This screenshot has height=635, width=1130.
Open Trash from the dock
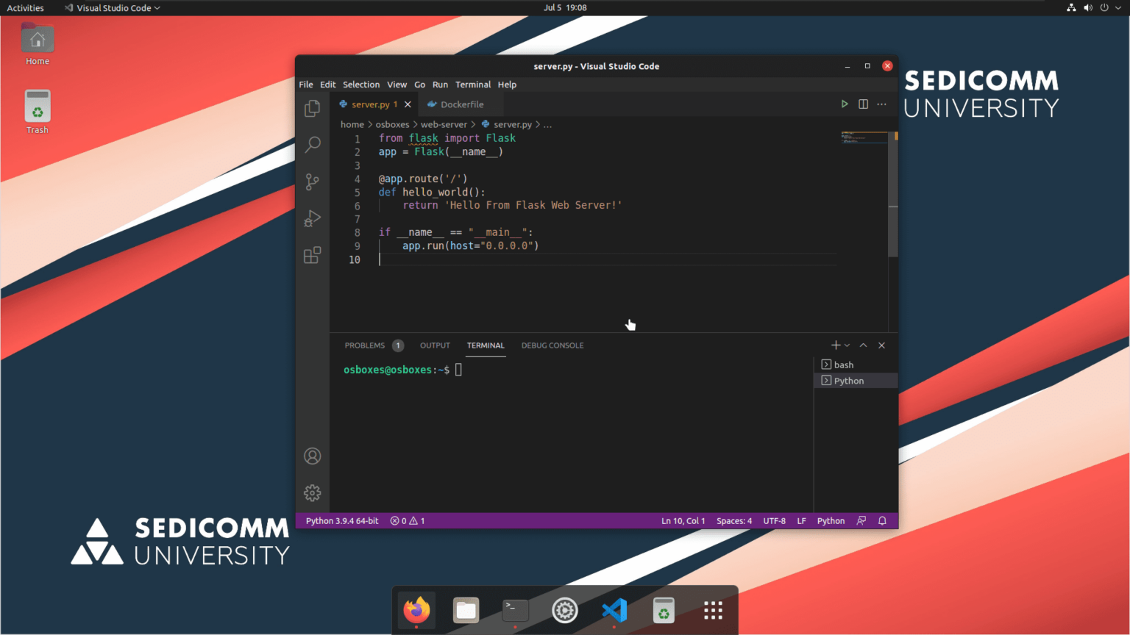[664, 610]
